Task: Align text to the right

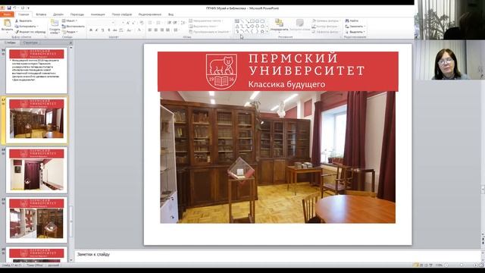Action: [x=161, y=30]
